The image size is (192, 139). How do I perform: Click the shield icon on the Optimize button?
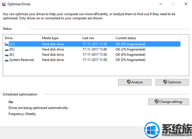165,82
